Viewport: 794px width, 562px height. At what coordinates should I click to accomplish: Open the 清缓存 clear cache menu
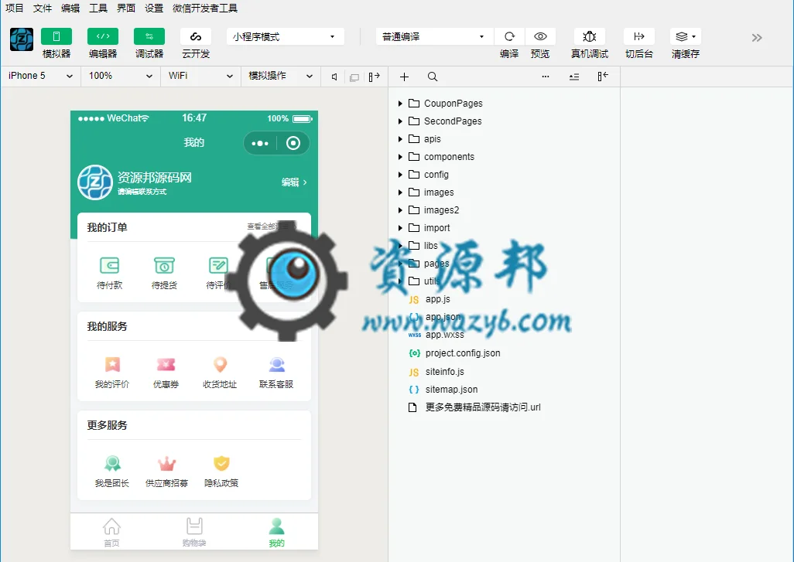[686, 36]
